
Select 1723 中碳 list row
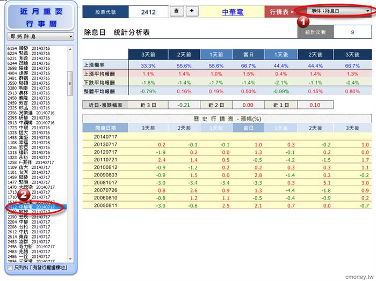click(29, 128)
